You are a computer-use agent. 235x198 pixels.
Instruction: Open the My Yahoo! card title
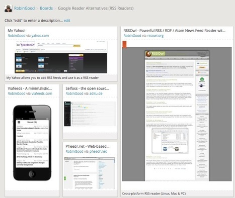coord(17,31)
